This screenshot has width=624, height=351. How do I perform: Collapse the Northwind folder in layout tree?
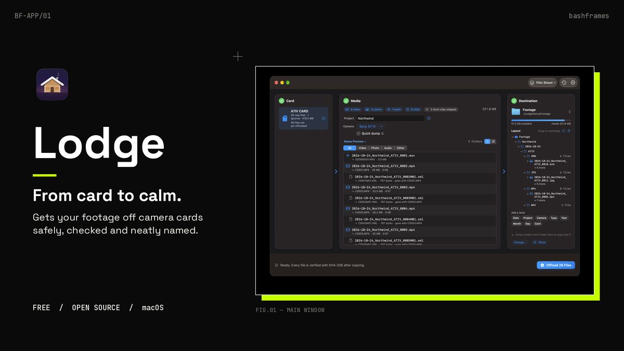click(515, 142)
